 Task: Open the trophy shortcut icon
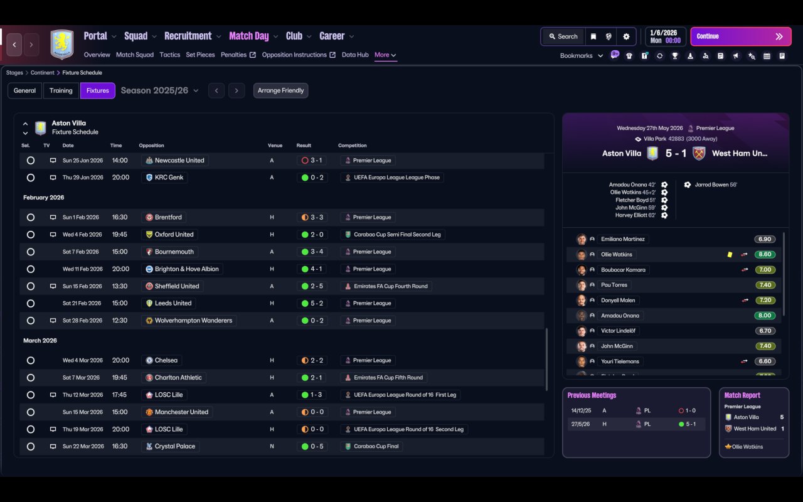(x=675, y=56)
